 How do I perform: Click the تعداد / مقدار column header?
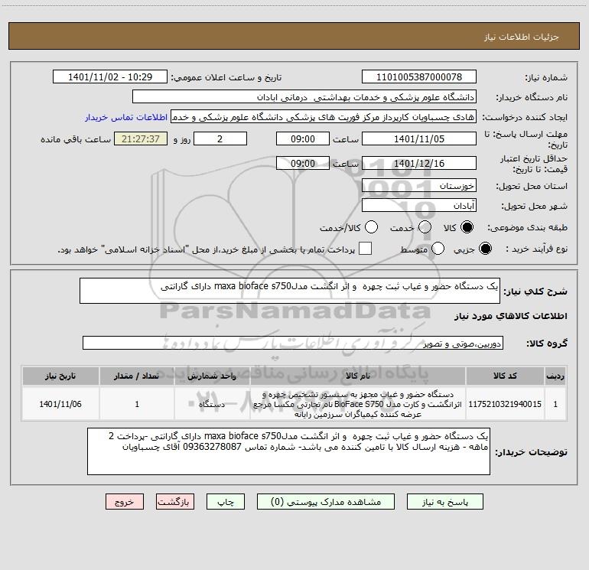[x=137, y=376]
